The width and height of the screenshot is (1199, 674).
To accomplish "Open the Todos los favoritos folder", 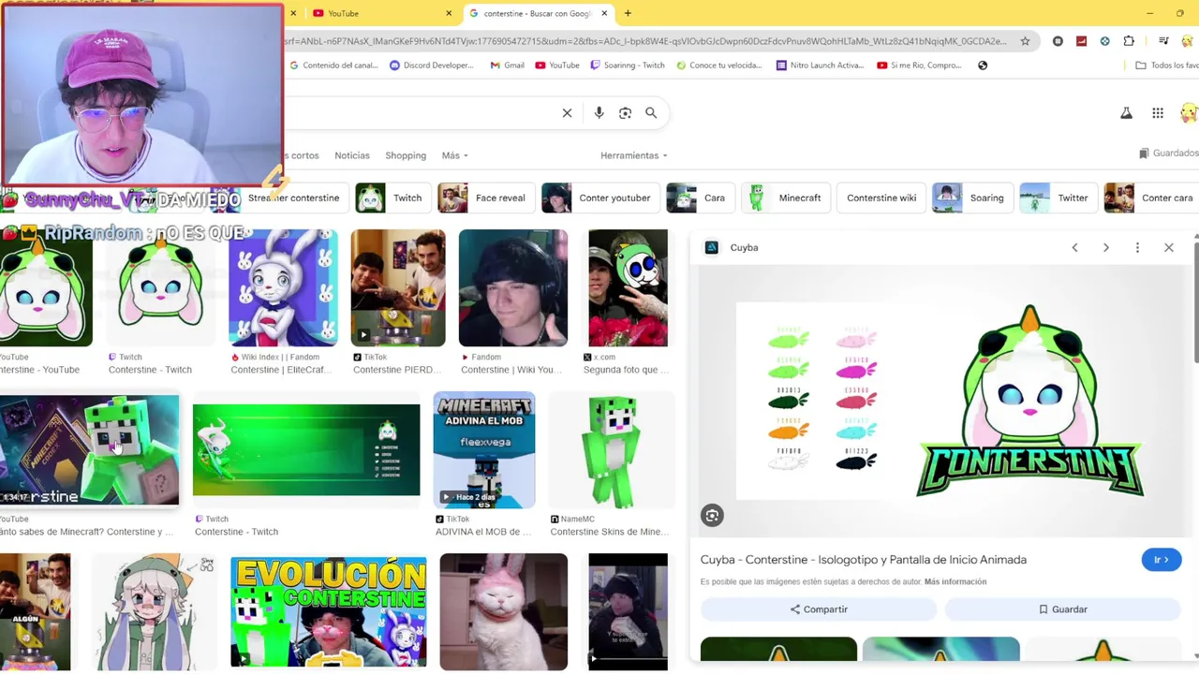I will tap(1167, 66).
